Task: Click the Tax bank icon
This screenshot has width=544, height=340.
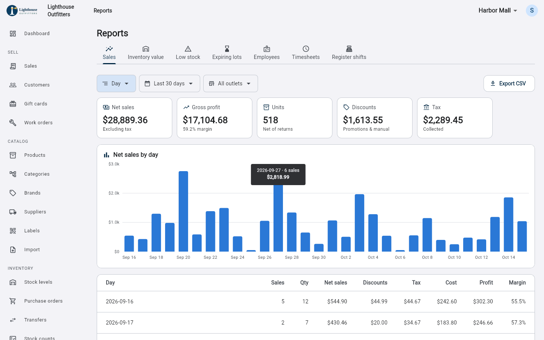Action: tap(427, 107)
